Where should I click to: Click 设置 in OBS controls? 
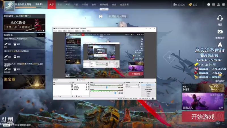tap(148, 94)
